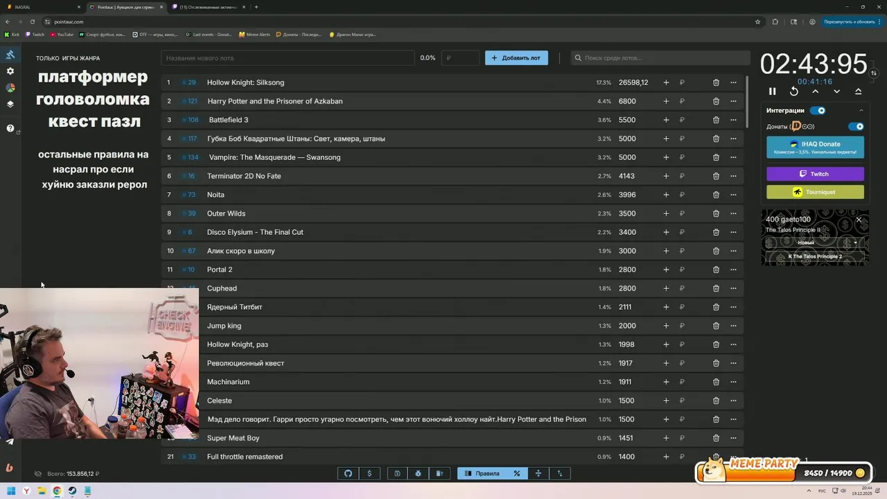Delete the Jump king lot
The height and width of the screenshot is (499, 887).
[716, 326]
